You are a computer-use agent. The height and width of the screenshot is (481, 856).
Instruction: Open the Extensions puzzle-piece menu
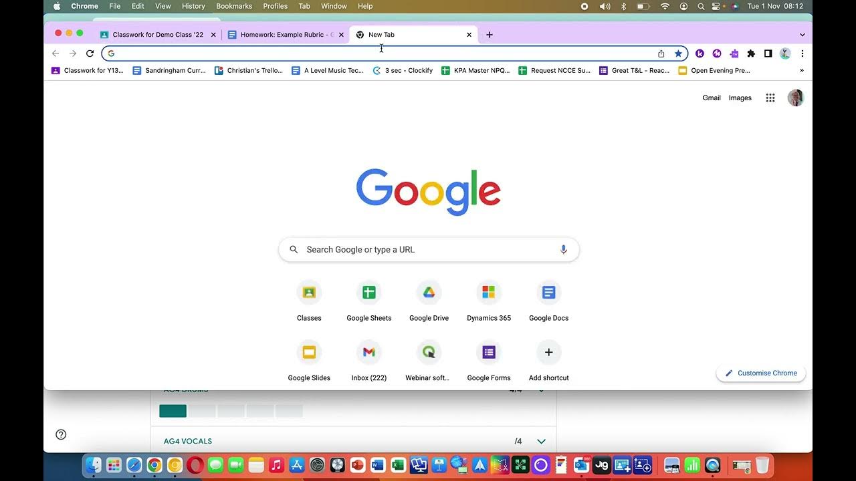point(751,53)
